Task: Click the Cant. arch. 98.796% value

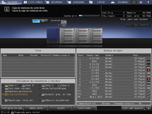Action: tap(146, 16)
